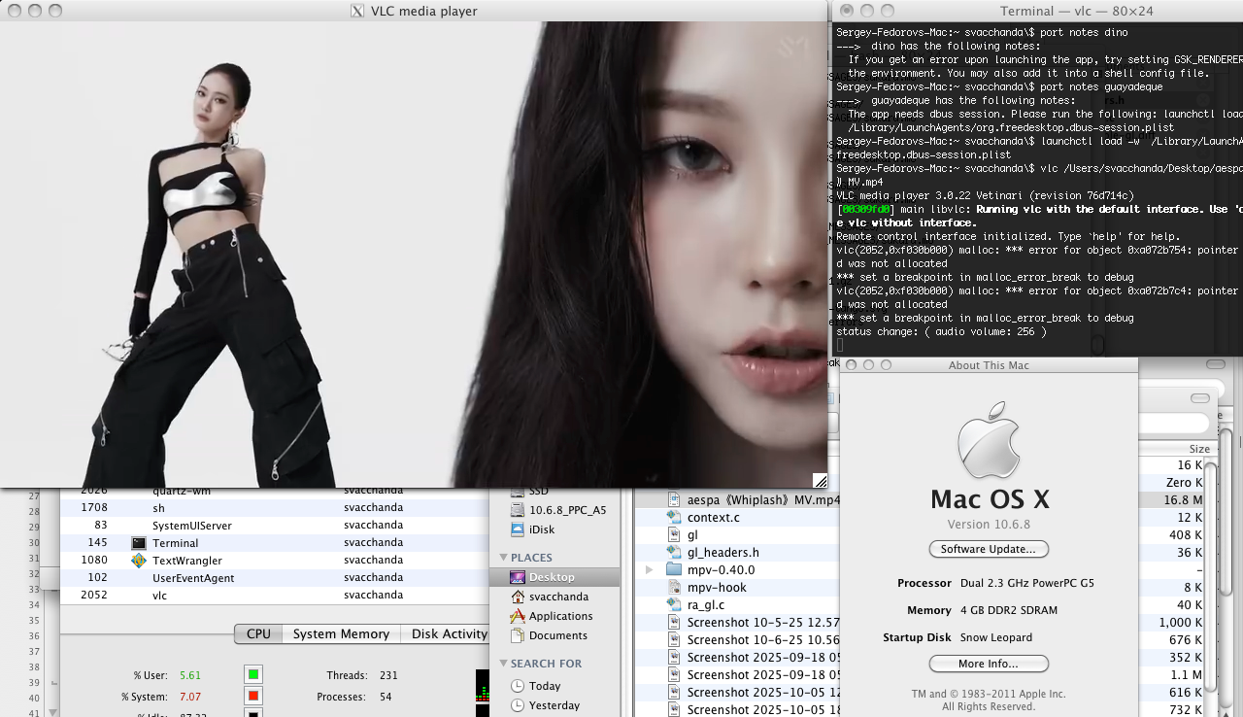The height and width of the screenshot is (717, 1243).
Task: Click the 1,000 K file size in Finder
Action: 1181,622
